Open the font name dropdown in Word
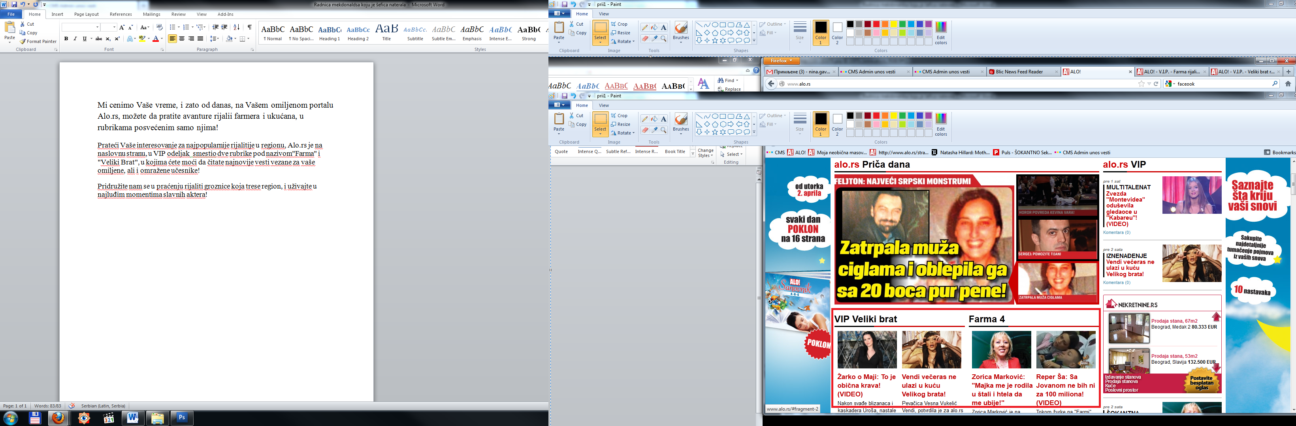The width and height of the screenshot is (1296, 426). tap(97, 27)
